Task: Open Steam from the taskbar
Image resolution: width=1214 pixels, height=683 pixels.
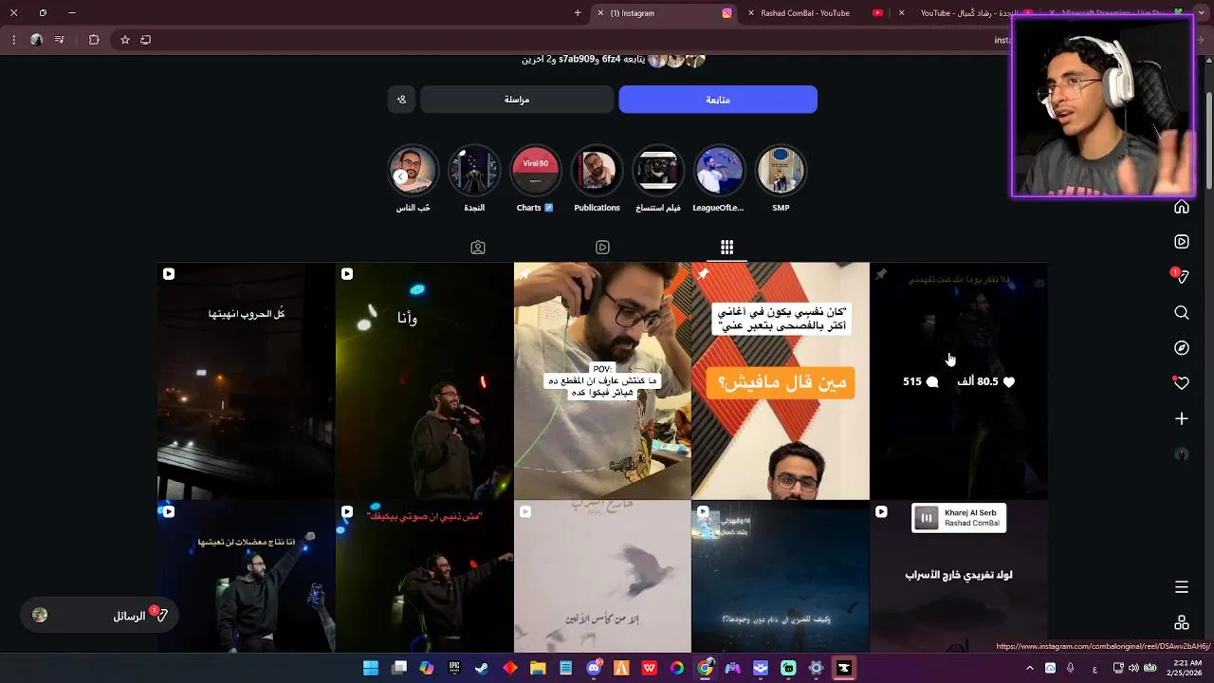Action: click(x=482, y=668)
